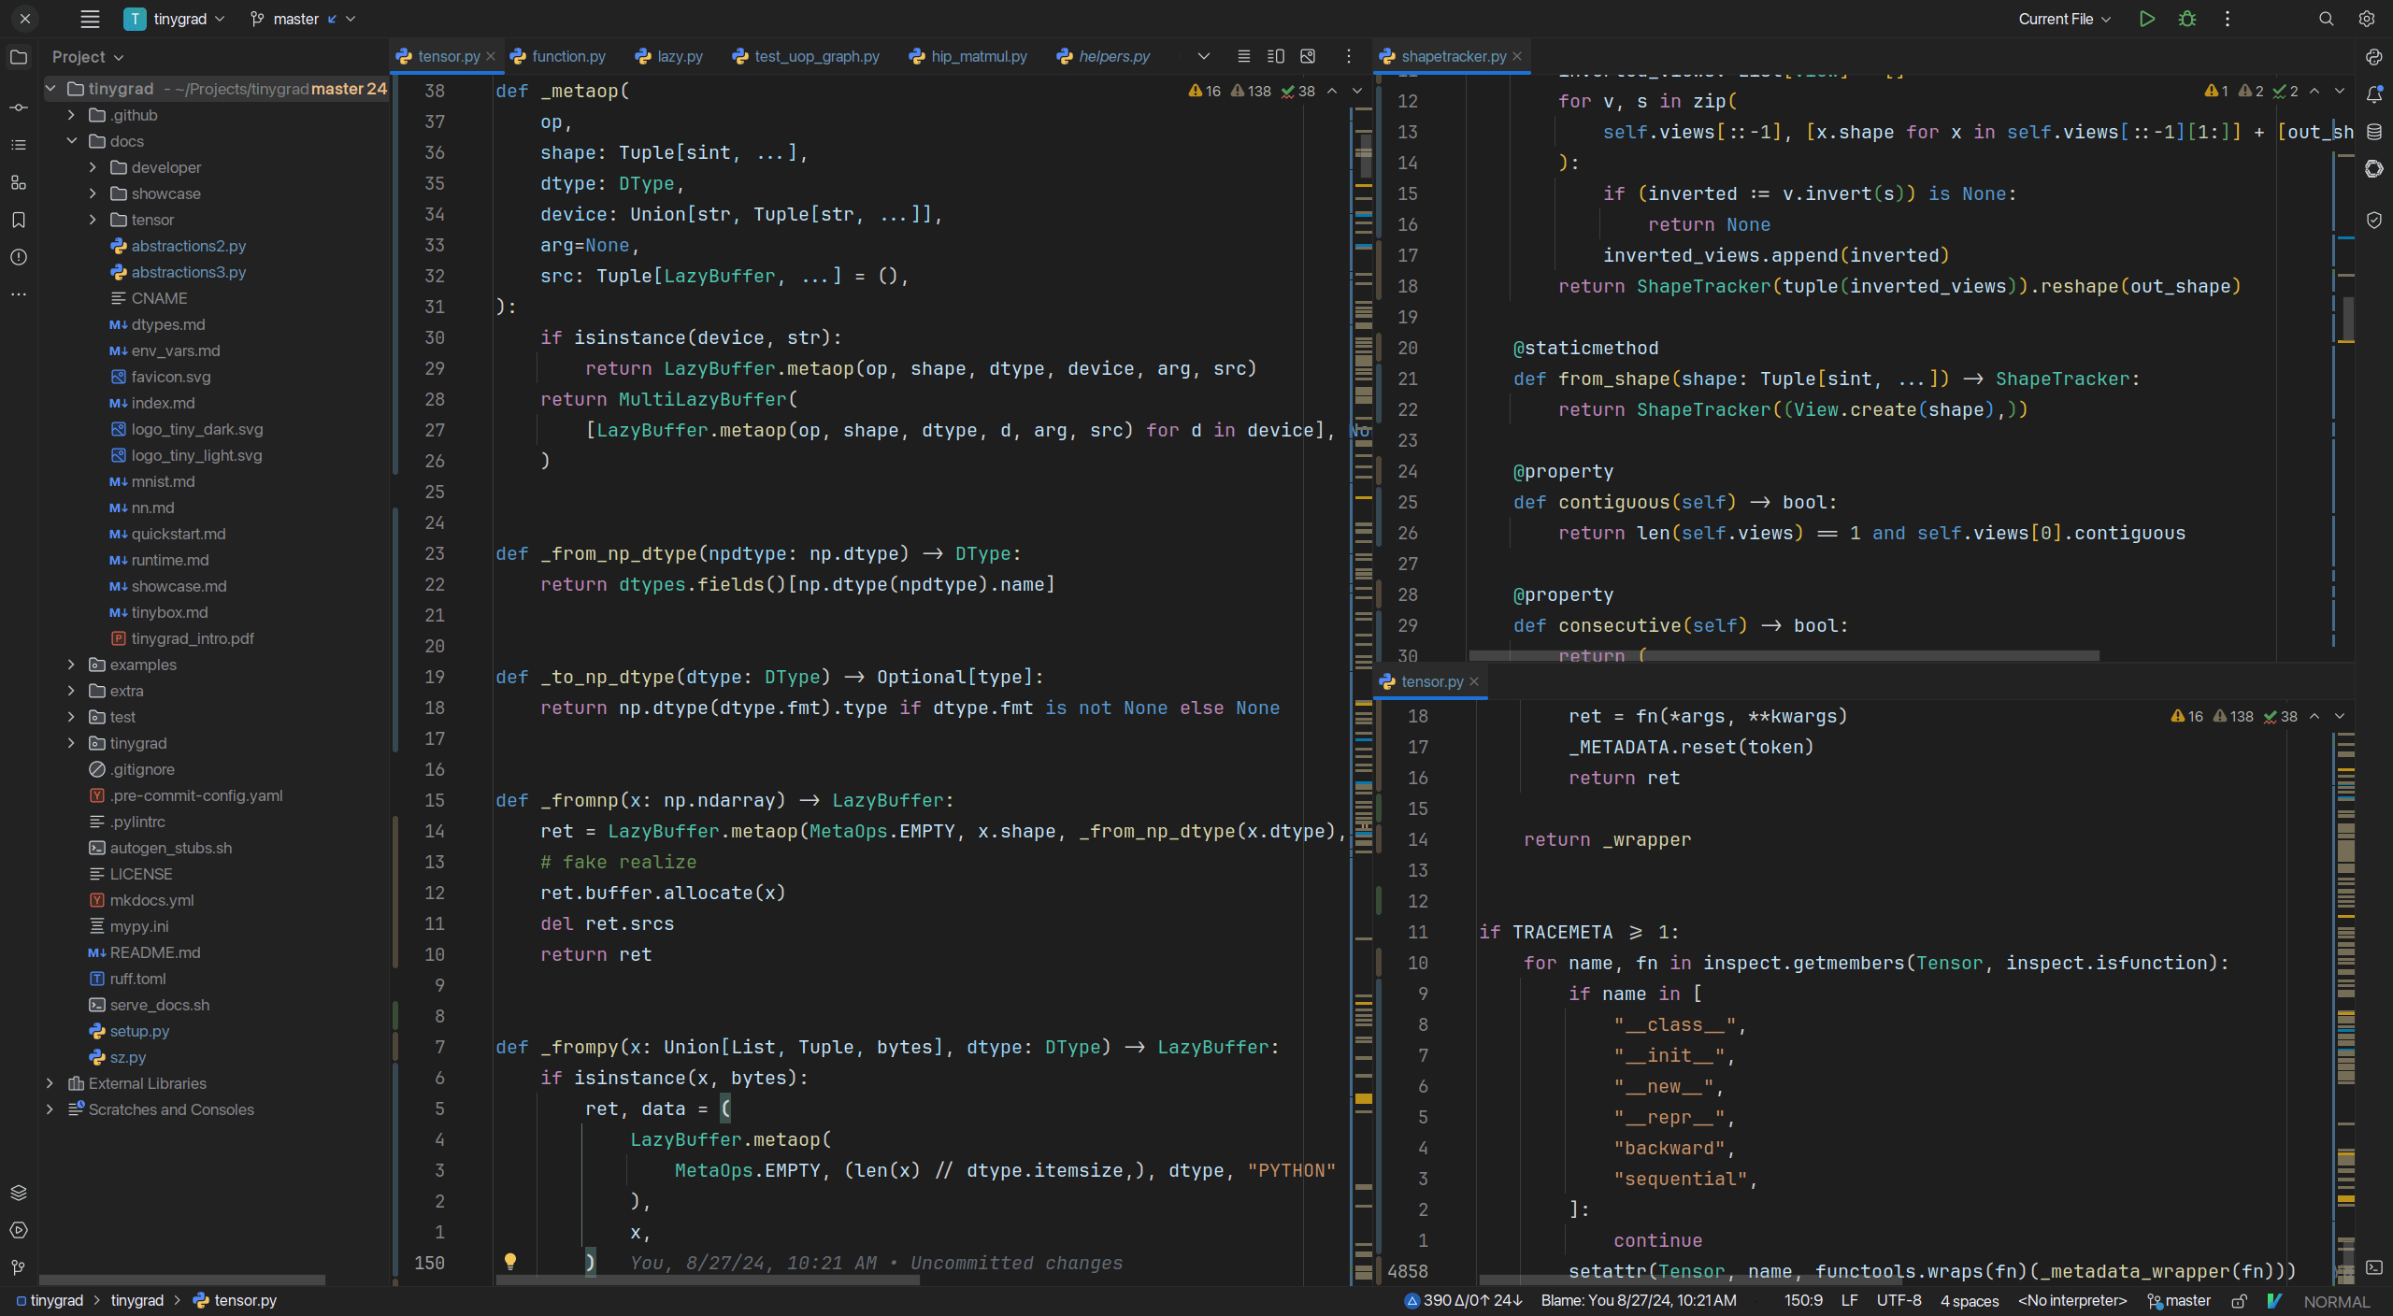The height and width of the screenshot is (1316, 2393).
Task: Open the Structure tool window icon
Action: click(19, 145)
